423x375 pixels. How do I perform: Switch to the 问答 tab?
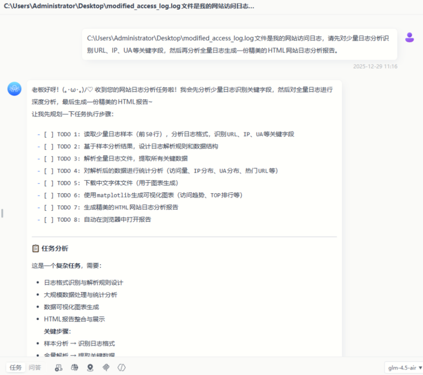(35, 368)
